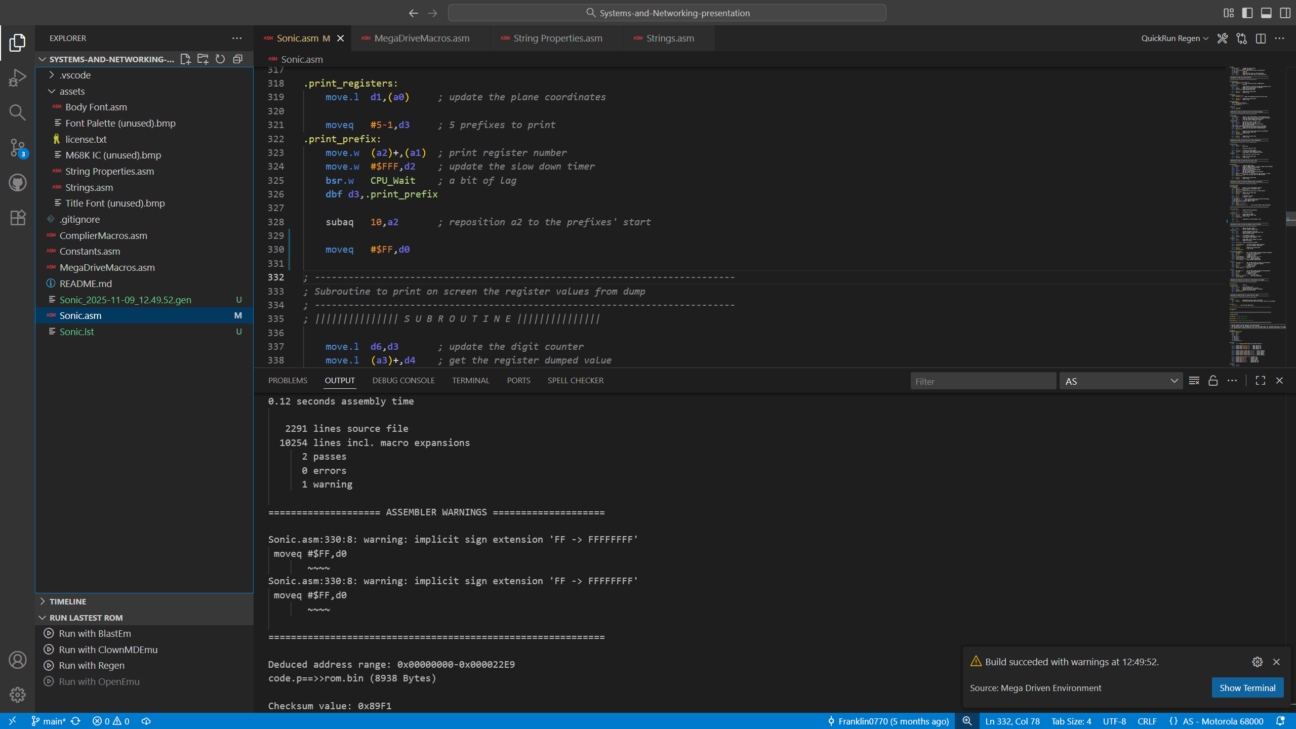This screenshot has height=729, width=1296.
Task: Split the editor to the right
Action: coord(1261,38)
